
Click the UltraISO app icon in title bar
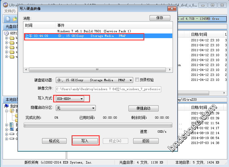tap(6, 5)
